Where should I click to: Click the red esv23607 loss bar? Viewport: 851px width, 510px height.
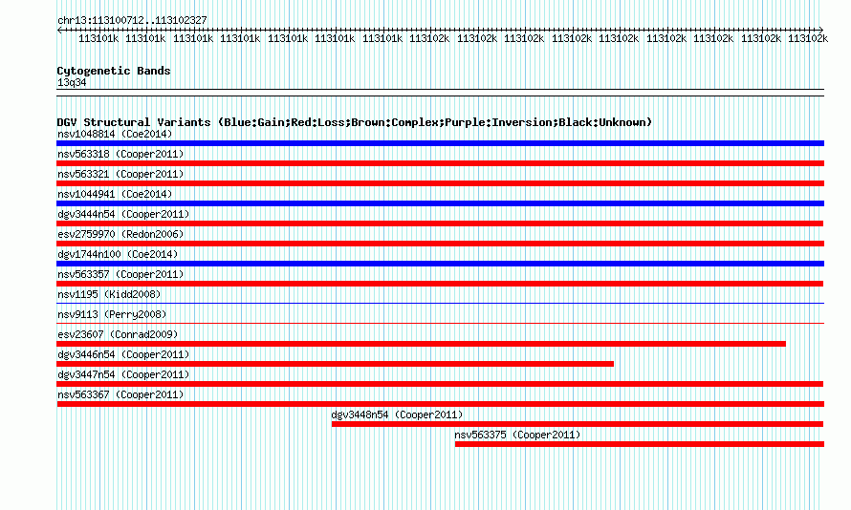(421, 344)
